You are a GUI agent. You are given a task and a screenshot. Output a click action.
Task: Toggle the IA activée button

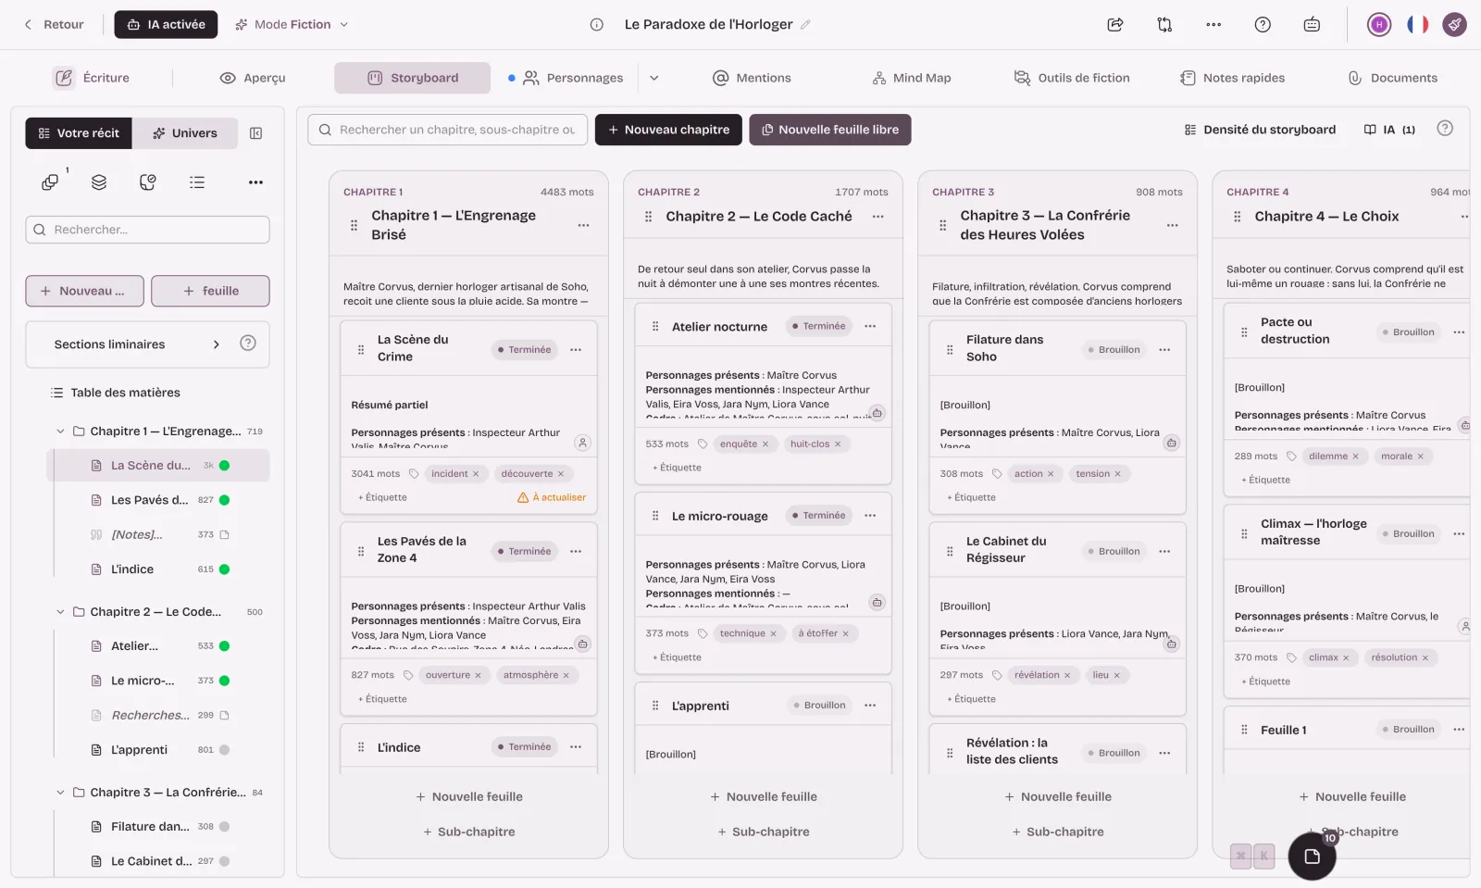166,25
